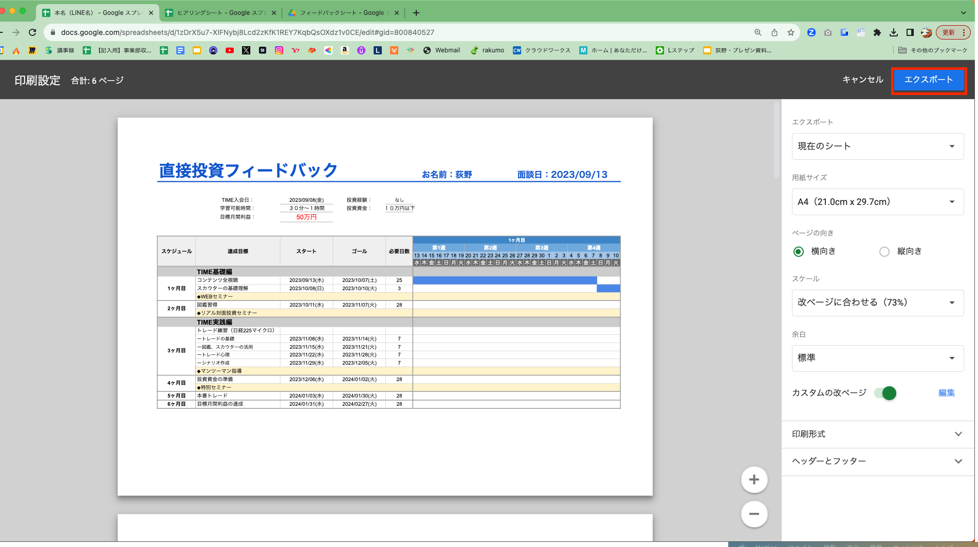Click the エクスポート button
This screenshot has height=547, width=978.
point(929,80)
